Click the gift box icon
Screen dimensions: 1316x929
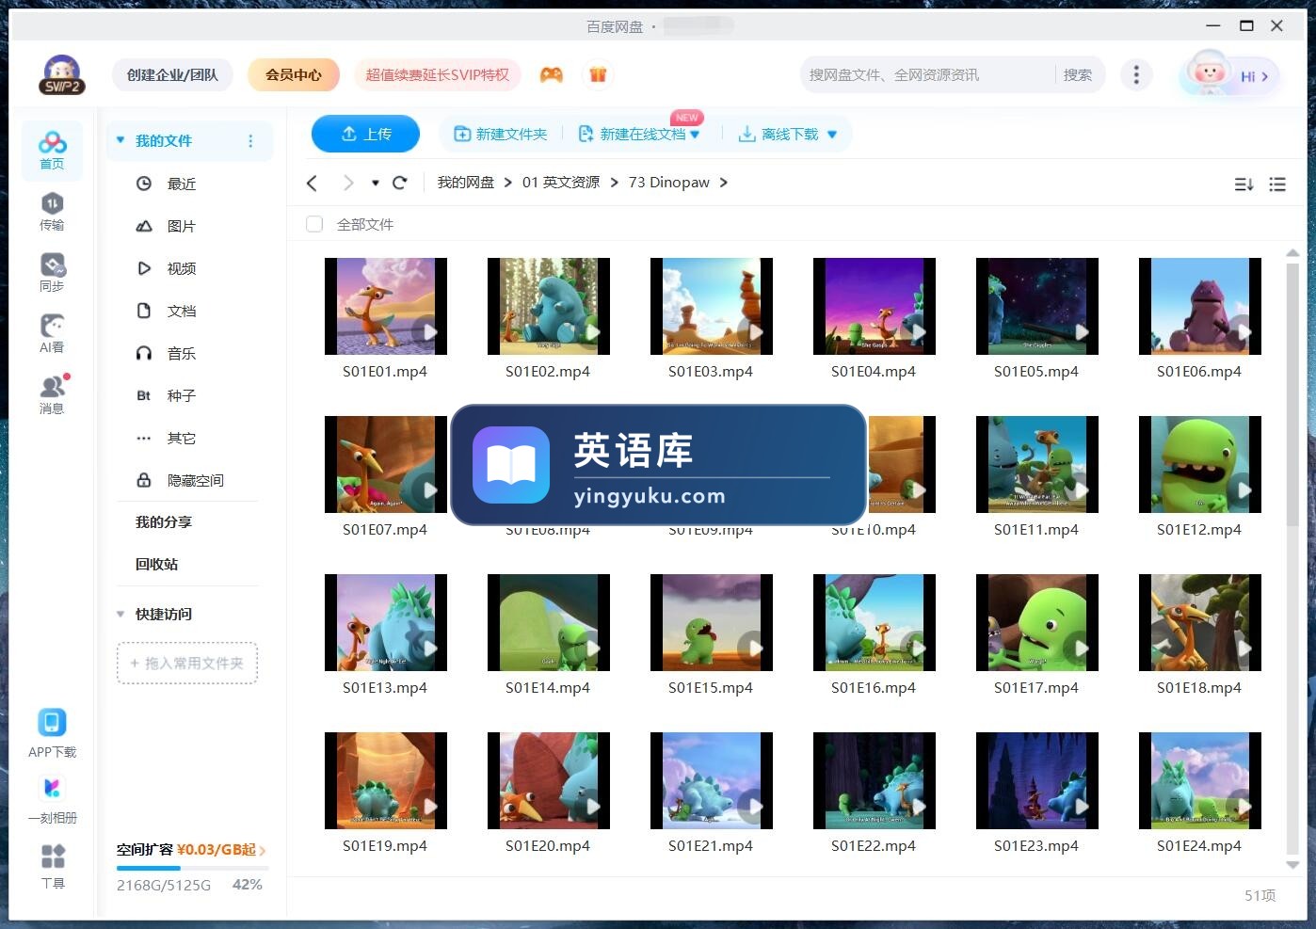[x=598, y=74]
